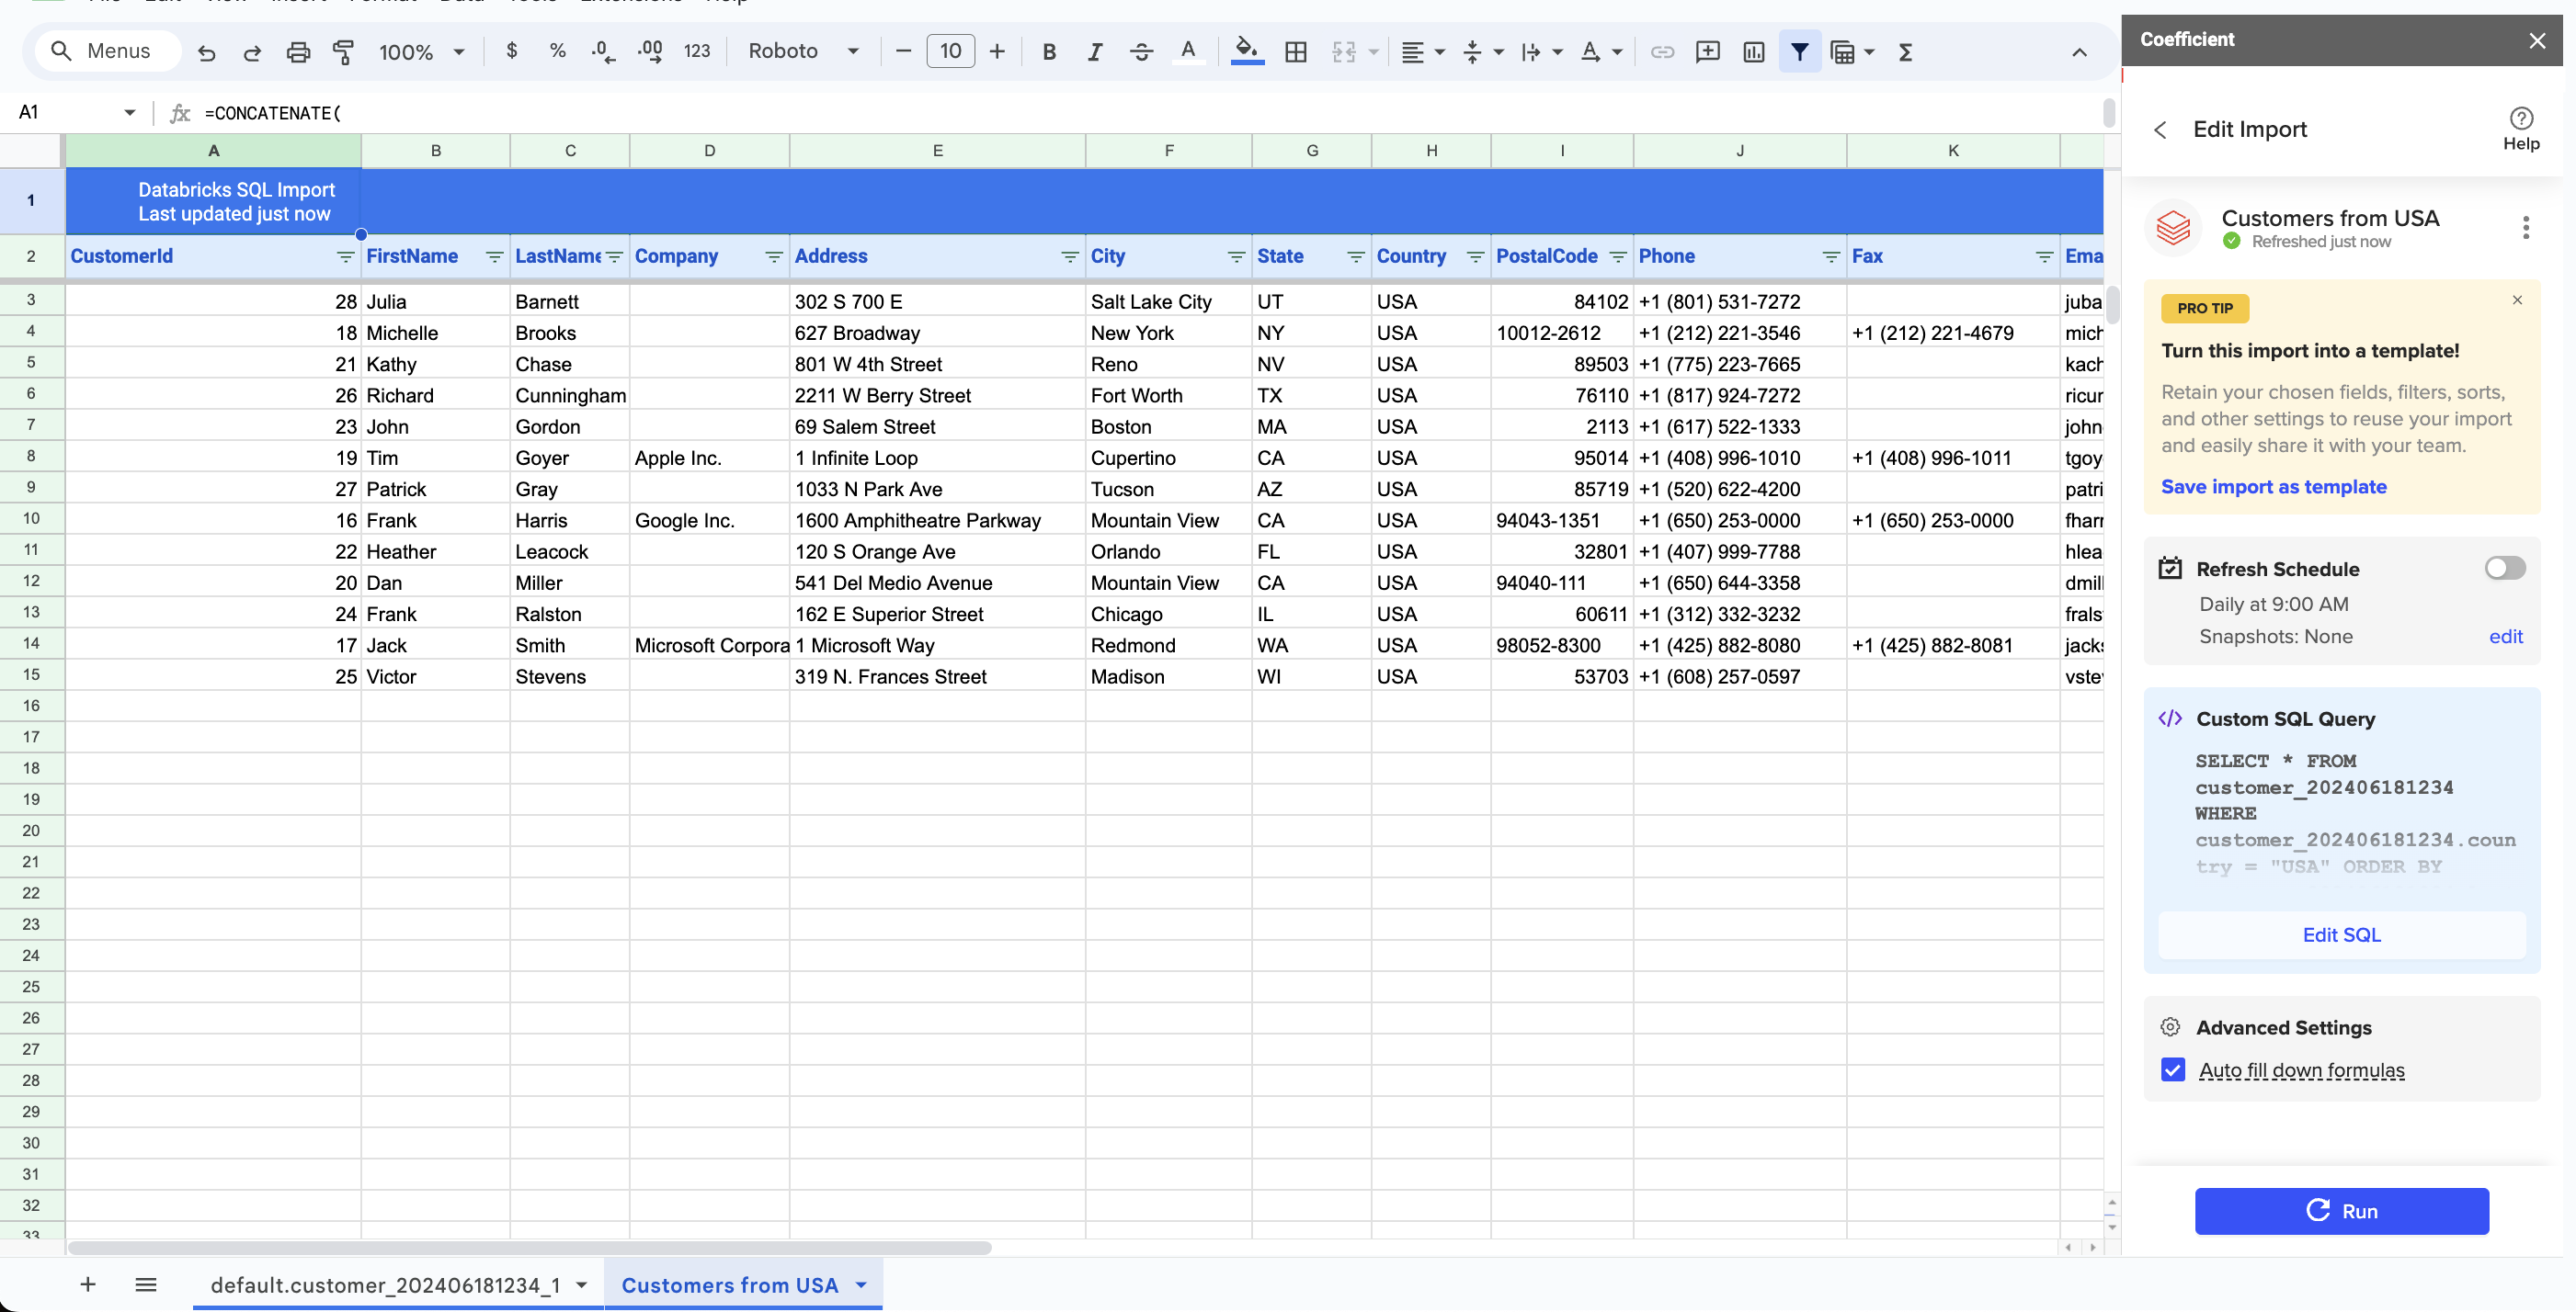Open the Country column filter
Viewport: 2576px width, 1312px height.
click(x=1475, y=257)
